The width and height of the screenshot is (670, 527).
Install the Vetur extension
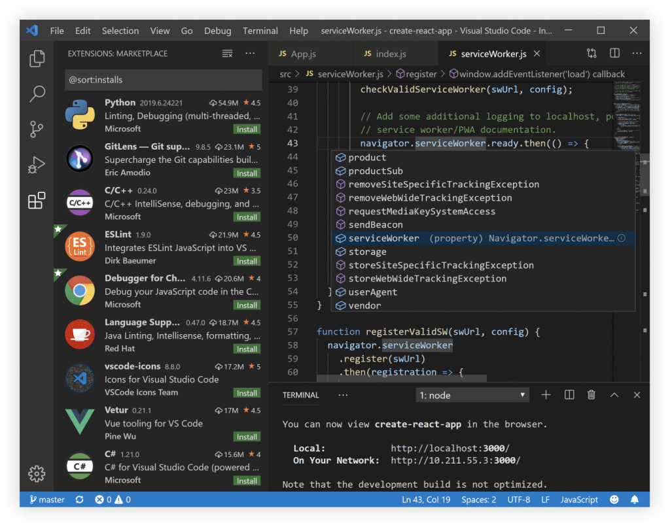tap(247, 437)
